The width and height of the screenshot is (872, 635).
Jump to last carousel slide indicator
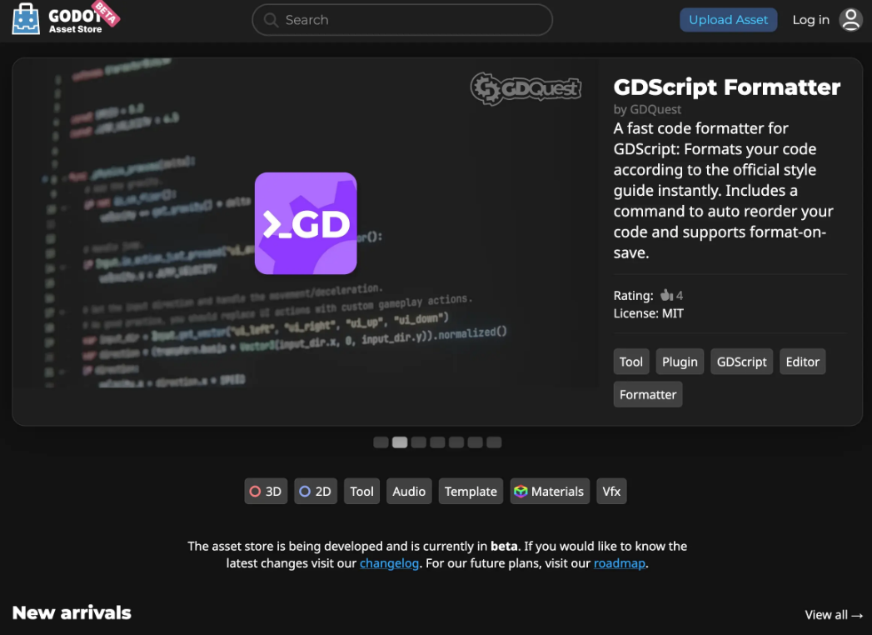pos(495,442)
